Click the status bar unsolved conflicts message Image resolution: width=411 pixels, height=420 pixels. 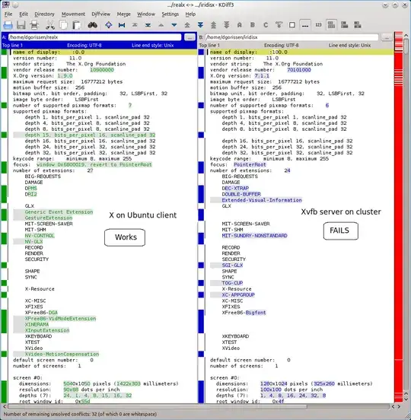coord(80,414)
